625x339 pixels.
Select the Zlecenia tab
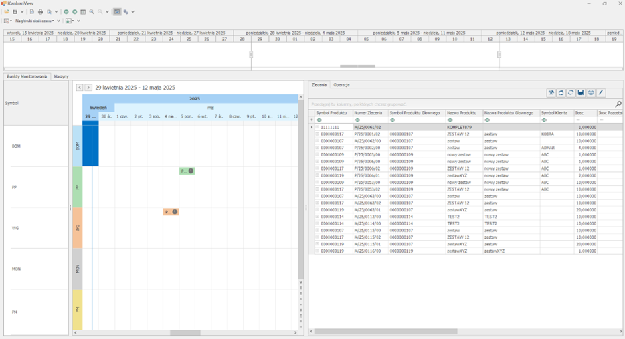[x=319, y=85]
